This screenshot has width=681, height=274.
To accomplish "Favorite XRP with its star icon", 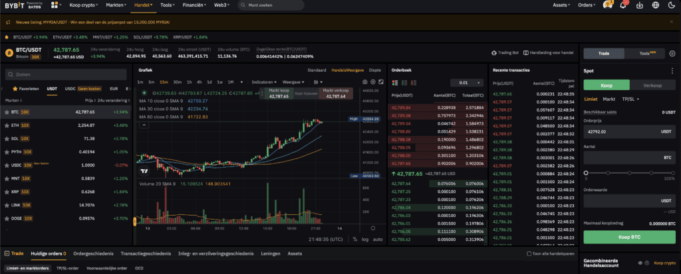I will [7, 192].
